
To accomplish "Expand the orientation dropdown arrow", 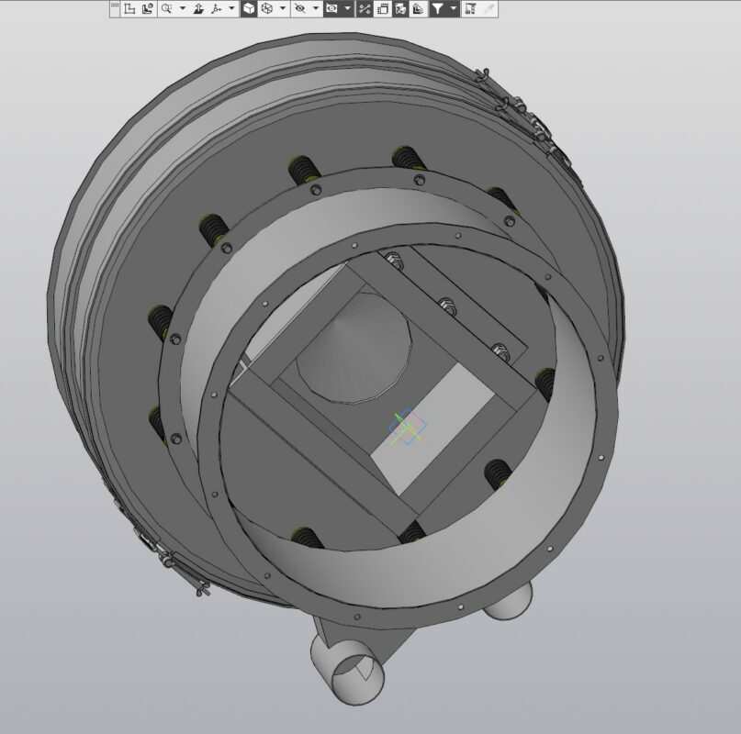I will [231, 8].
